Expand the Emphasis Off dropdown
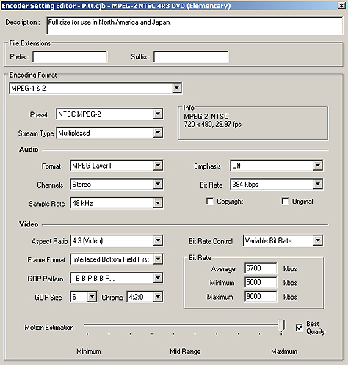This screenshot has height=365, width=348. pos(276,166)
